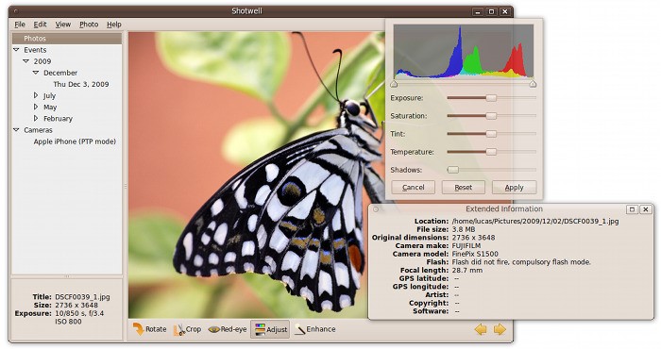The height and width of the screenshot is (349, 661).
Task: Expand the February month node
Action: [36, 118]
